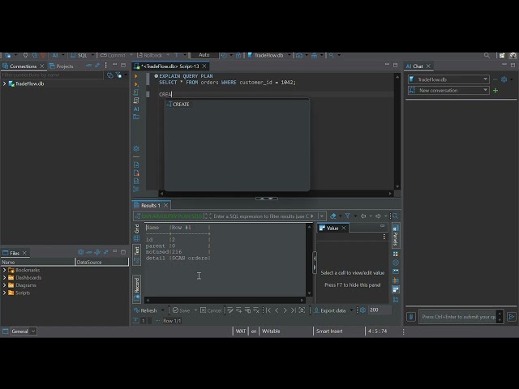Click the global search magnifier in toolbar
The height and width of the screenshot is (389, 519).
(x=487, y=55)
